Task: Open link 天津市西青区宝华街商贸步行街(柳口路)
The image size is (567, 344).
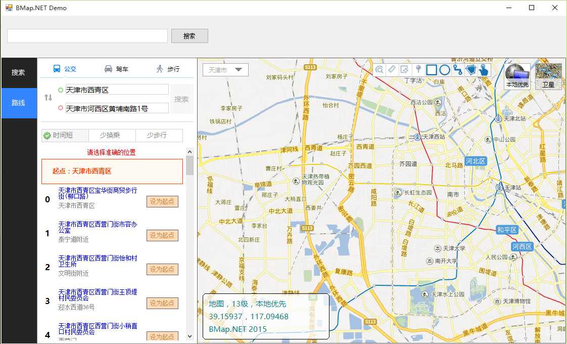Action: click(98, 193)
